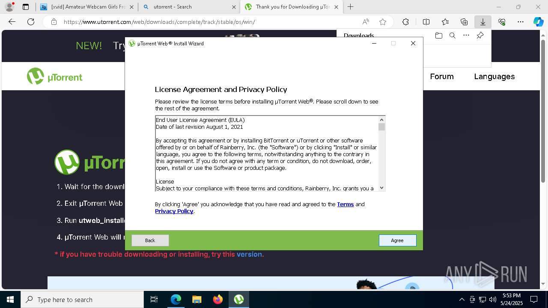This screenshot has width=548, height=308.
Task: Open the notification center icon
Action: pos(534,299)
